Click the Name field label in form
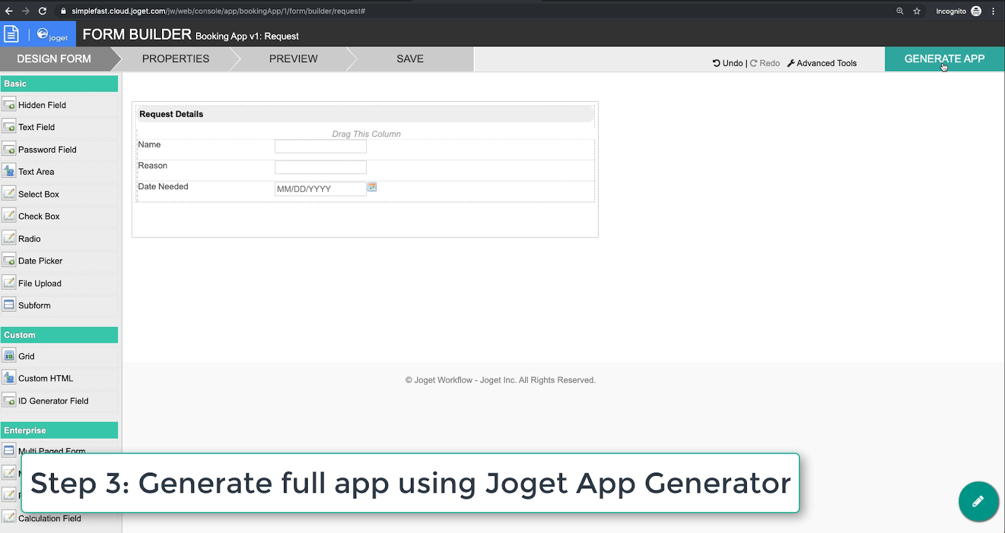 point(149,145)
